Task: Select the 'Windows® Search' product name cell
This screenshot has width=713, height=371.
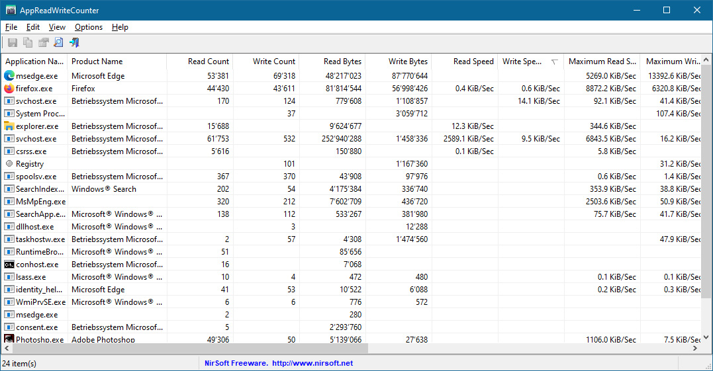Action: 104,189
